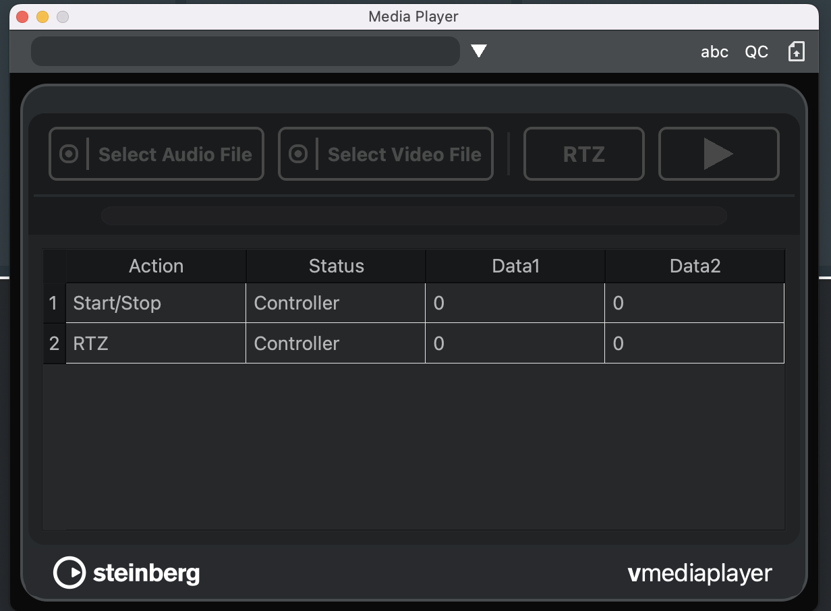This screenshot has height=611, width=831.
Task: Open Status dropdown for RTZ row
Action: pyautogui.click(x=335, y=343)
